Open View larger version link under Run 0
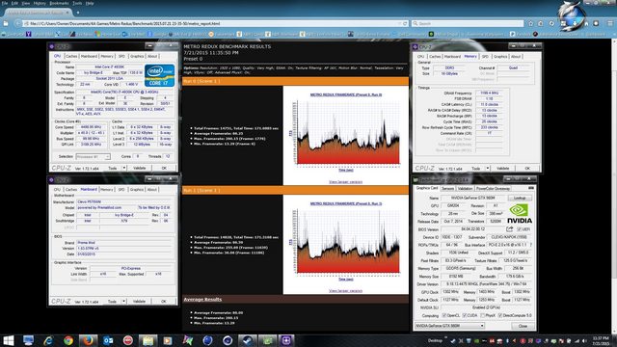The width and height of the screenshot is (617, 347). click(345, 182)
